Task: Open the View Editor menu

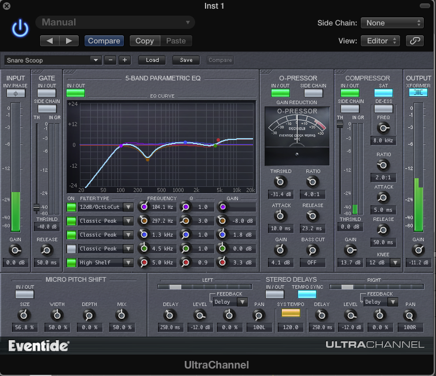Action: pos(380,41)
